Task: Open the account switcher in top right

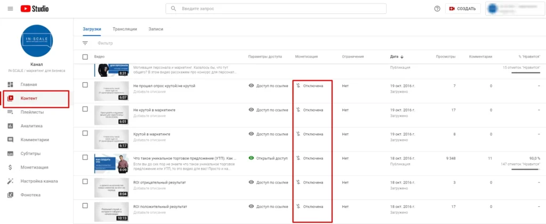Action: point(515,9)
